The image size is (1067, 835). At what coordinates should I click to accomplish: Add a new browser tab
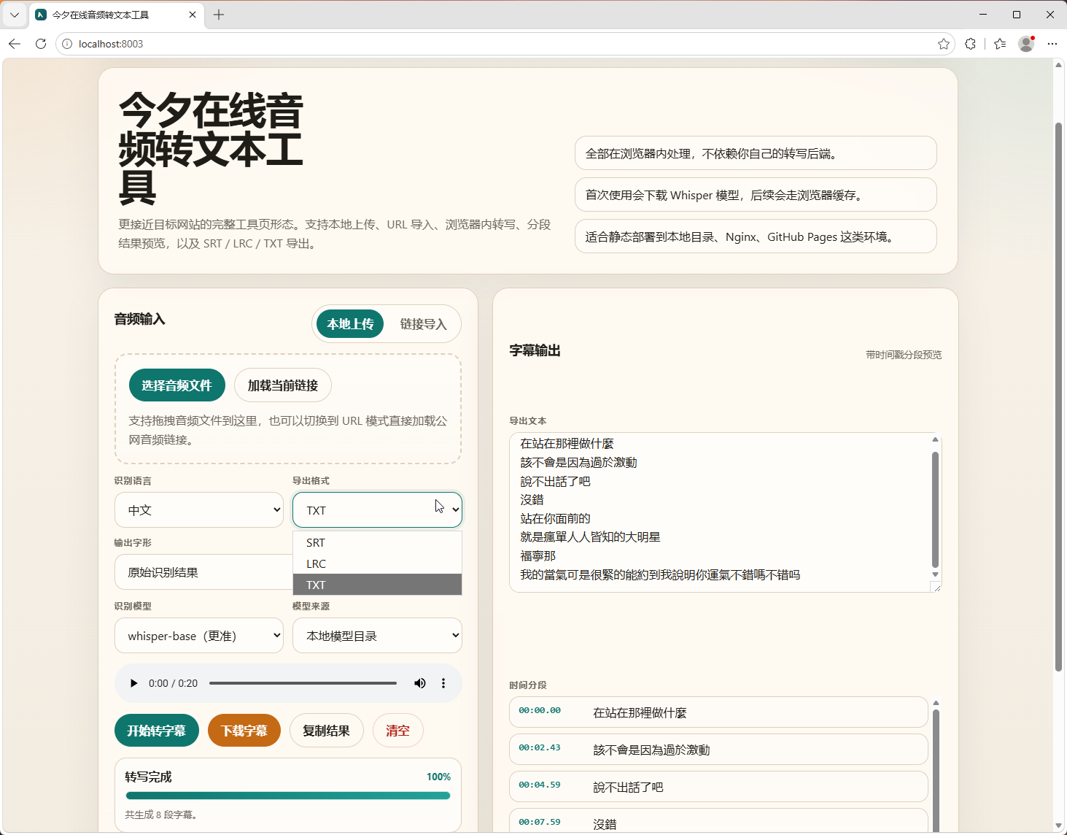tap(219, 15)
